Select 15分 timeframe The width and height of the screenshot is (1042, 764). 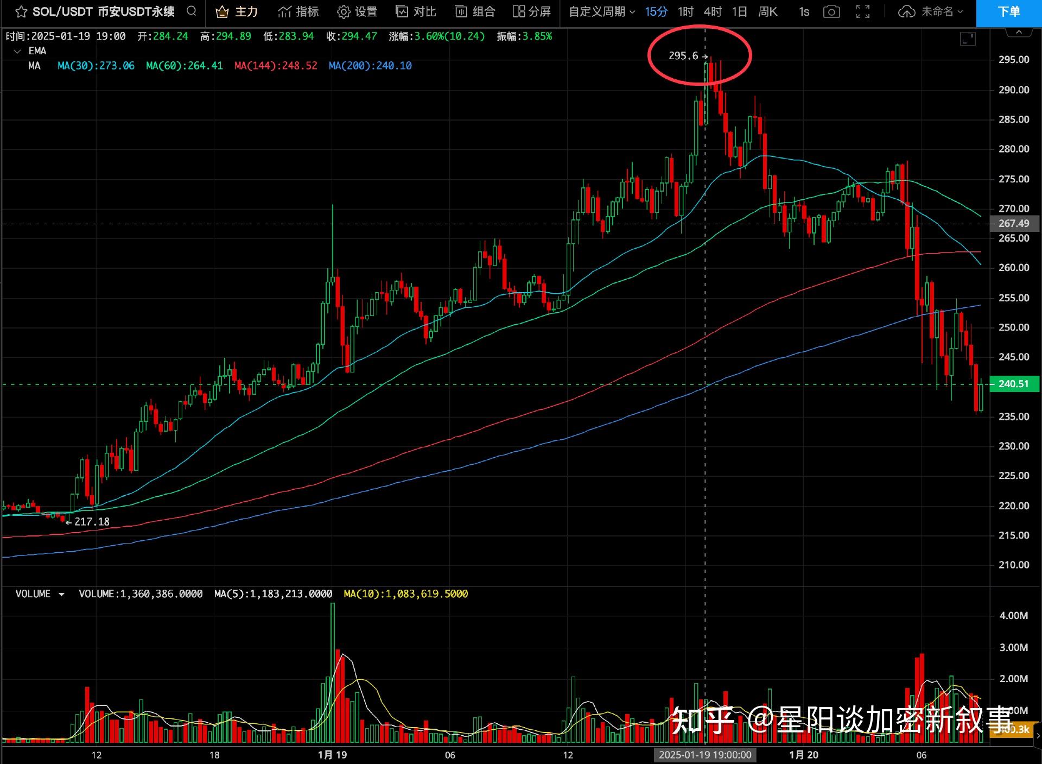pos(656,11)
